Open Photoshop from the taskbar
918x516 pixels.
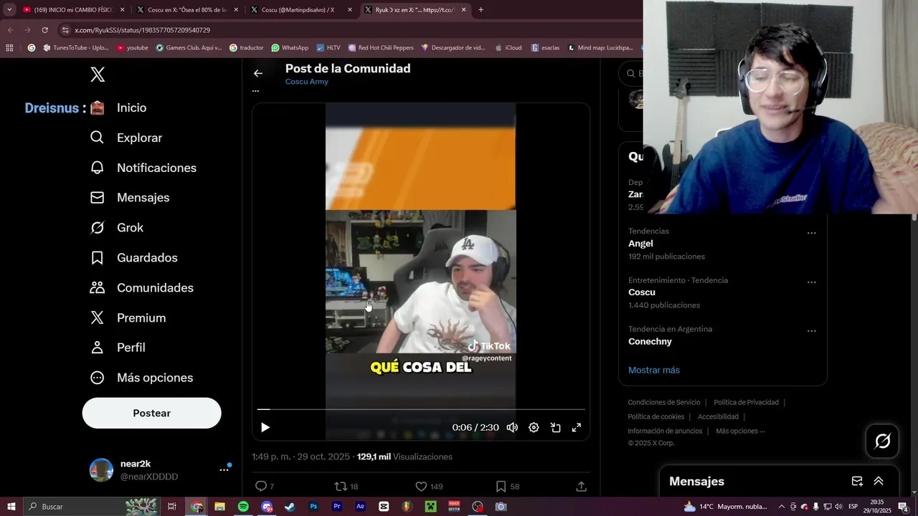pos(313,507)
